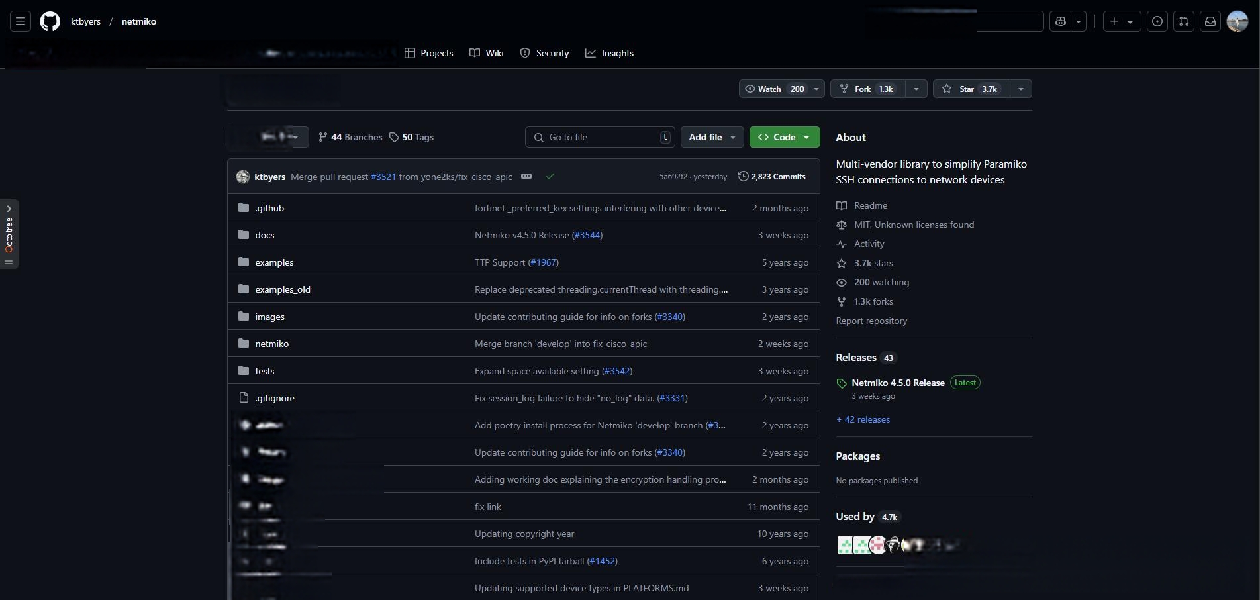Open the tests folder
Viewport: 1260px width, 600px height.
(264, 371)
